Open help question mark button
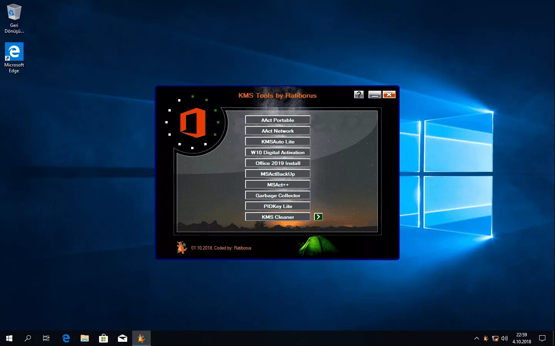The width and height of the screenshot is (555, 346). (x=359, y=95)
